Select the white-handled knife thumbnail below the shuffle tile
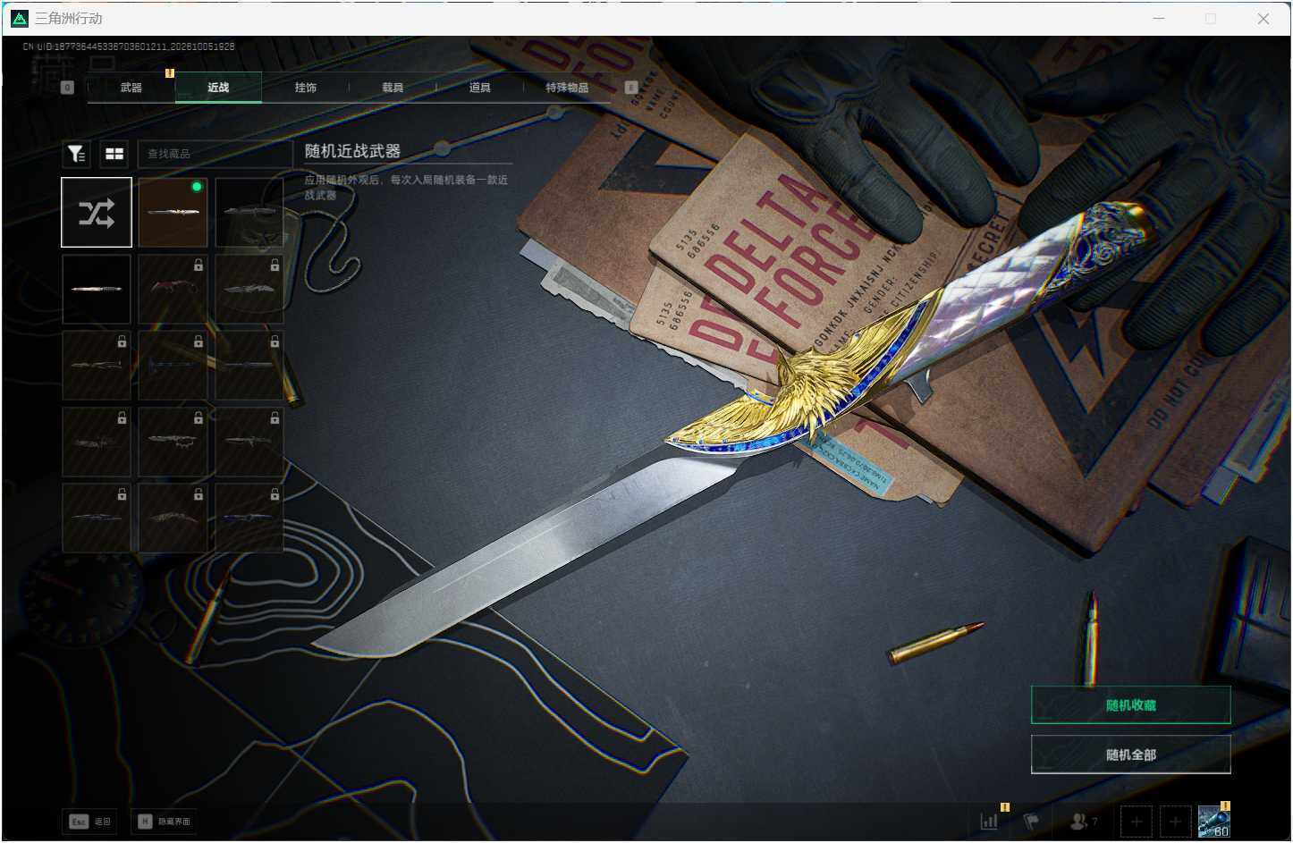This screenshot has width=1293, height=843. click(97, 289)
